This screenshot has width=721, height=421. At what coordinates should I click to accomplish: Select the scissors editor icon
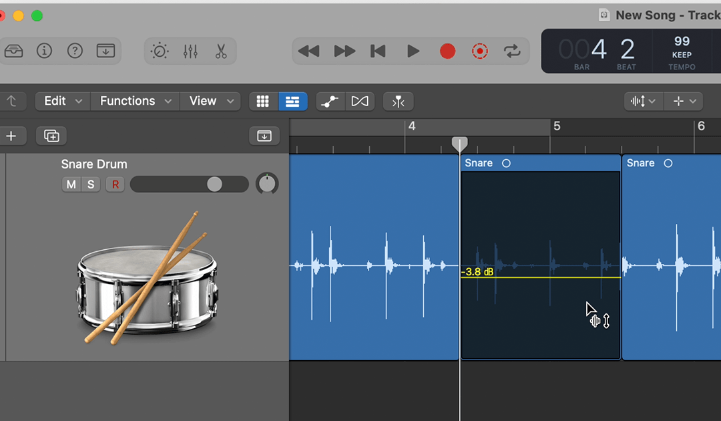click(222, 51)
